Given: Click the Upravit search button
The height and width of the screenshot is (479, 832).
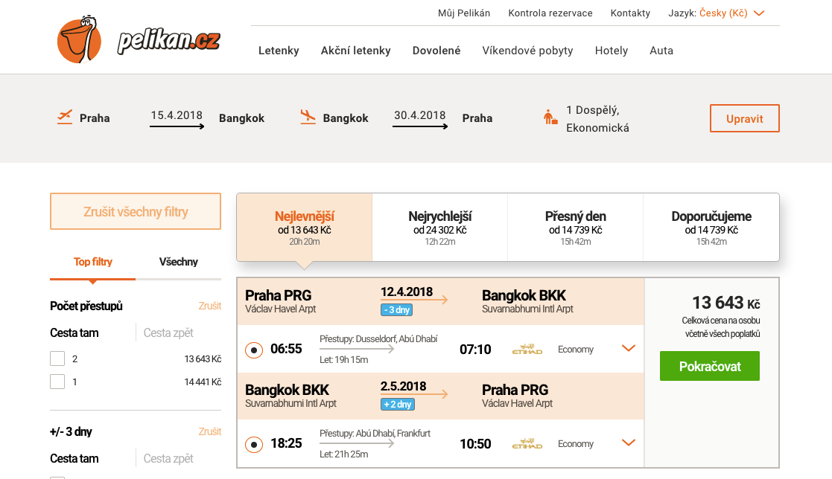Looking at the screenshot, I should pos(744,118).
